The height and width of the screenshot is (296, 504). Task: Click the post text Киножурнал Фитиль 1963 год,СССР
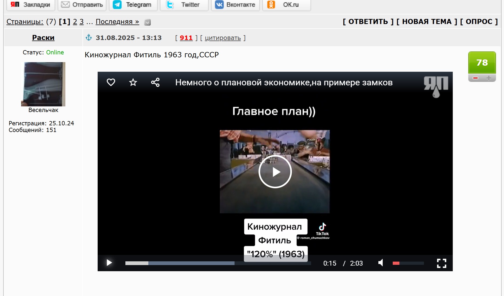(152, 55)
